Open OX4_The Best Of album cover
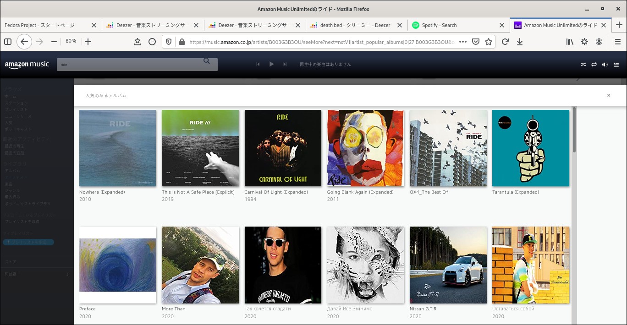The height and width of the screenshot is (325, 627). pos(448,148)
